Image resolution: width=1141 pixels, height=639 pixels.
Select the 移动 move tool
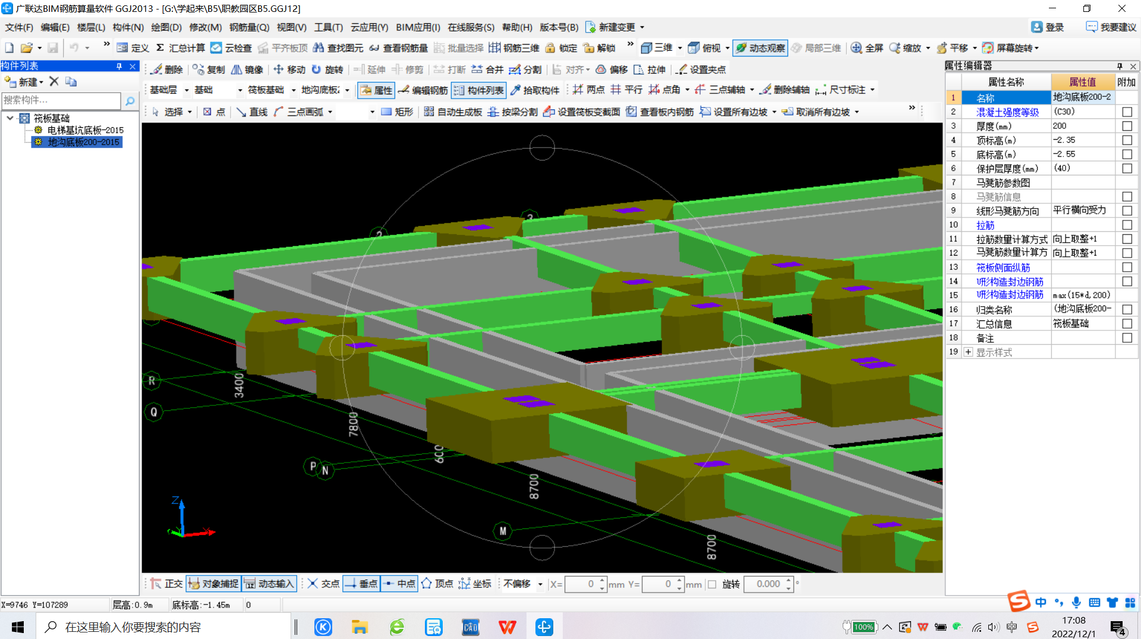pos(289,70)
